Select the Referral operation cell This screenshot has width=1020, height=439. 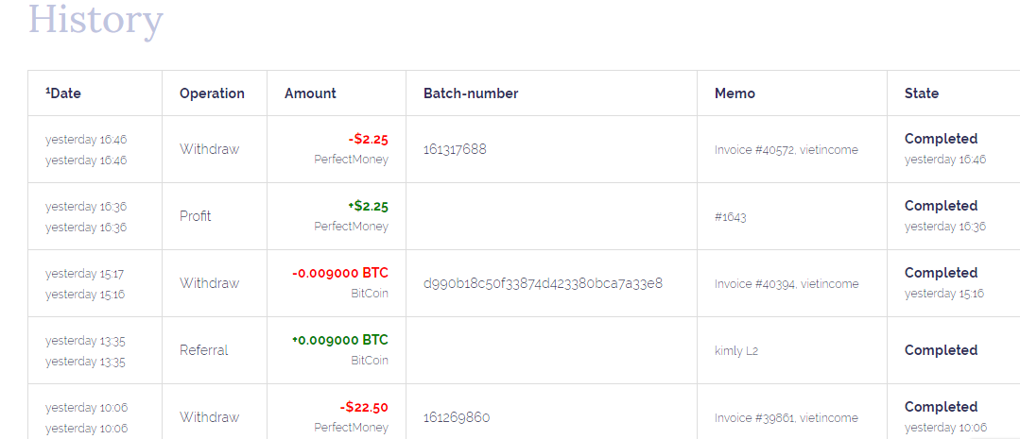coord(204,350)
